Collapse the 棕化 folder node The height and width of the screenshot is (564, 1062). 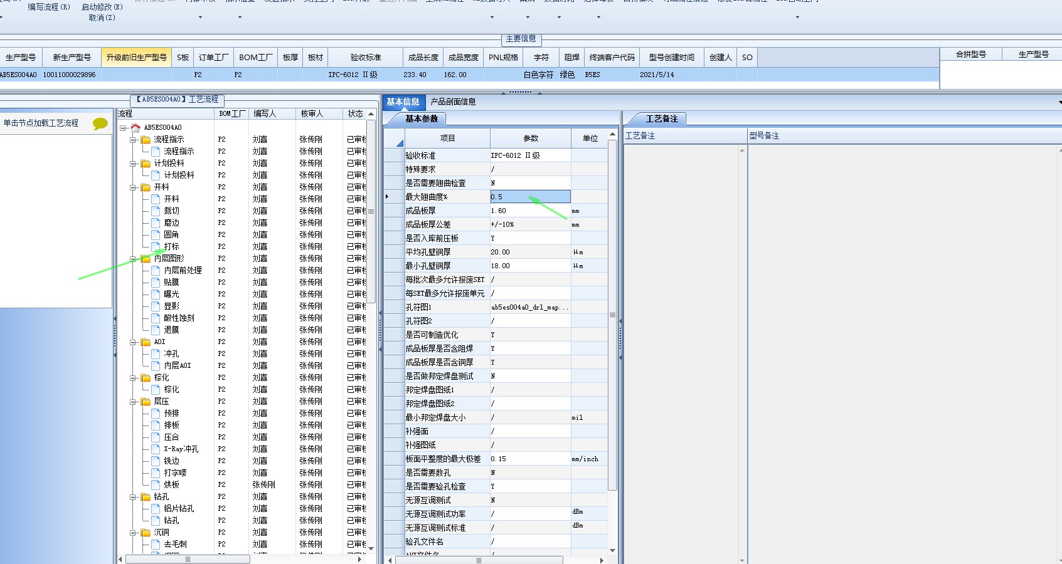(x=133, y=378)
